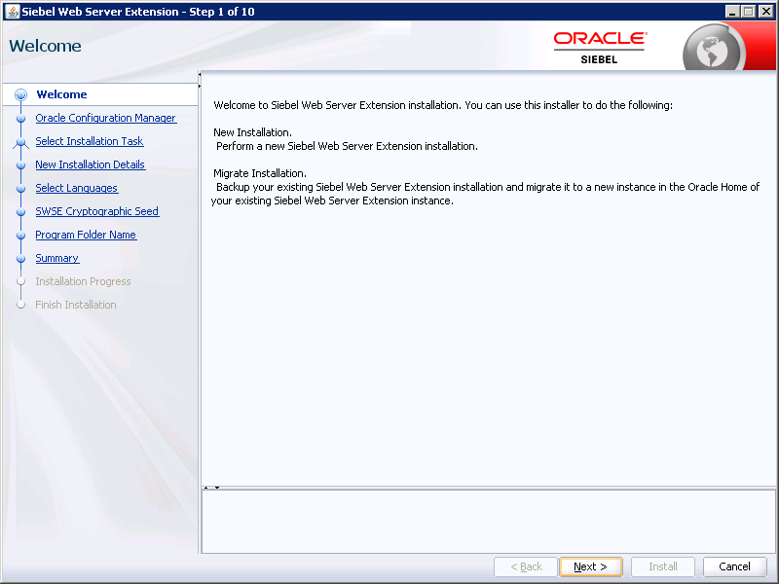The height and width of the screenshot is (584, 779).
Task: Click the Oracle Configuration Manager step bullet
Action: [x=20, y=119]
